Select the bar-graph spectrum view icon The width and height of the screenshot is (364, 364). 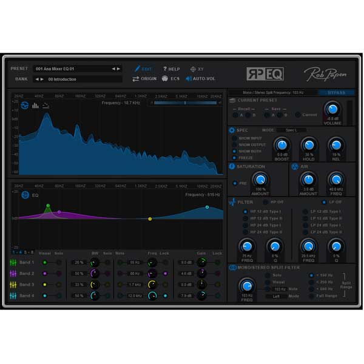pos(35,106)
